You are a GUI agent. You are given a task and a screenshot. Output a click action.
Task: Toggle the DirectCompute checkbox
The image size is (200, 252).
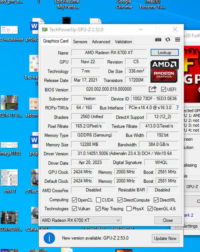click(x=120, y=200)
